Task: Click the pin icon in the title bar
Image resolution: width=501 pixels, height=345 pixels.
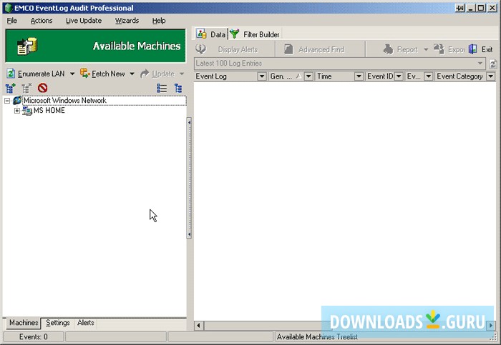Action: pyautogui.click(x=459, y=8)
